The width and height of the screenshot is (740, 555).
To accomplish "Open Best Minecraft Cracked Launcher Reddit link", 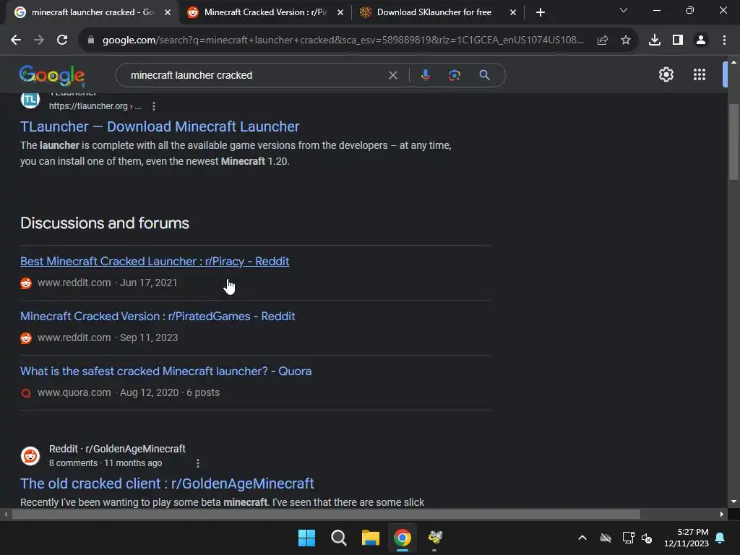I will click(155, 262).
